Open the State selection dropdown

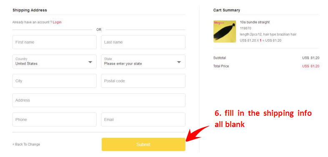point(143,62)
